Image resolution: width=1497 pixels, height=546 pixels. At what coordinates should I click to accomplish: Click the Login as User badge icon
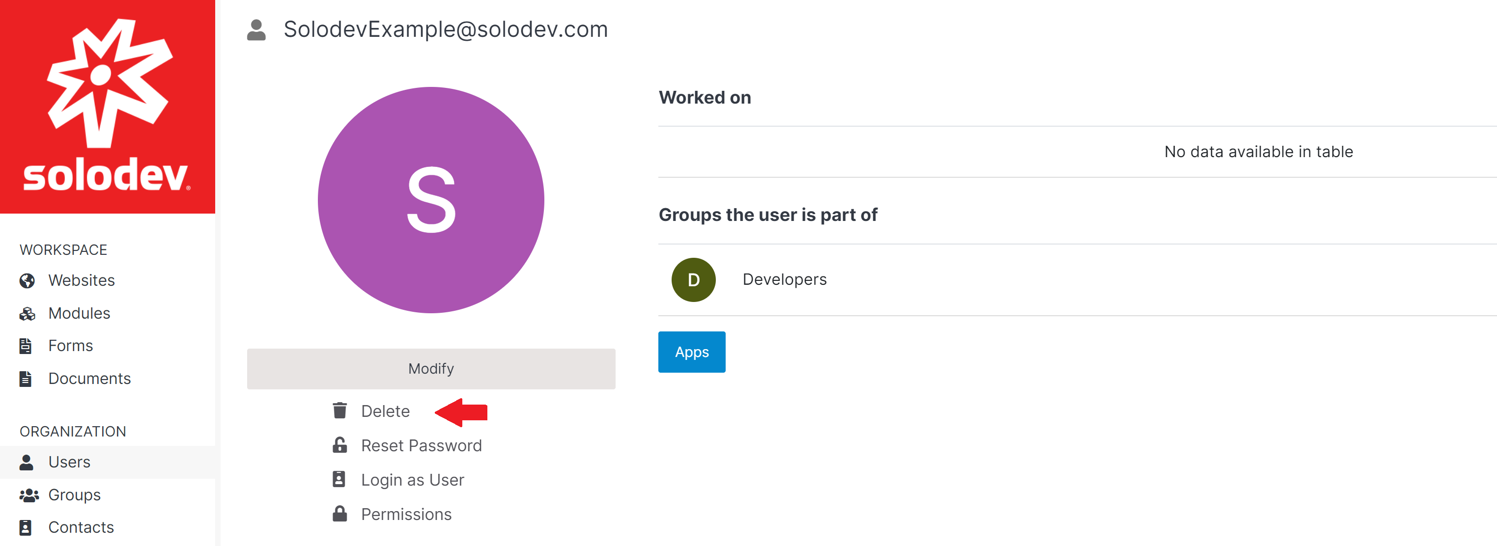339,479
